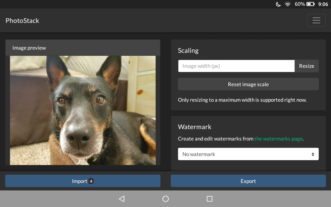Tap the 9:06 clock in status bar

click(323, 4)
